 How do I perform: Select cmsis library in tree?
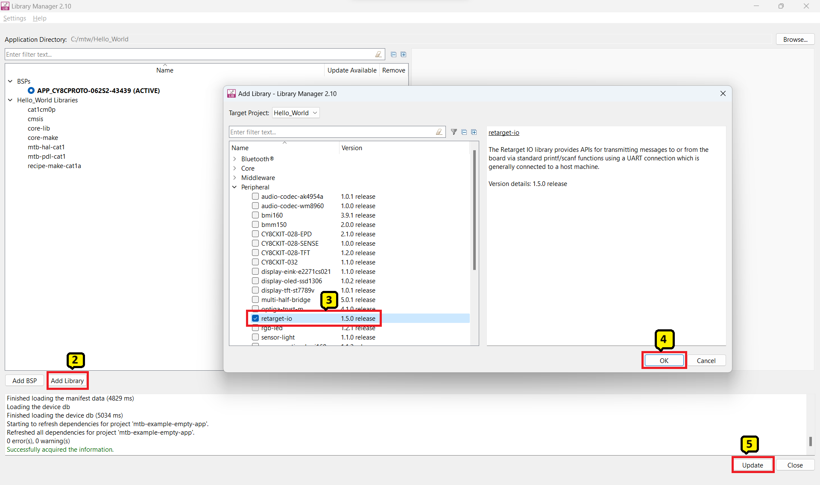pos(35,119)
